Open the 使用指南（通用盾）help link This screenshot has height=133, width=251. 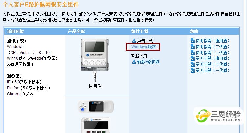(213, 41)
